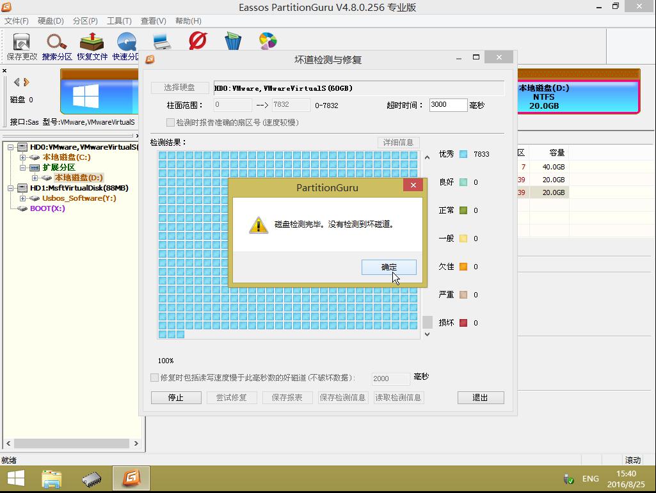This screenshot has height=493, width=656.
Task: Toggle the 修复时包括读写速度慢 checkbox
Action: point(154,378)
